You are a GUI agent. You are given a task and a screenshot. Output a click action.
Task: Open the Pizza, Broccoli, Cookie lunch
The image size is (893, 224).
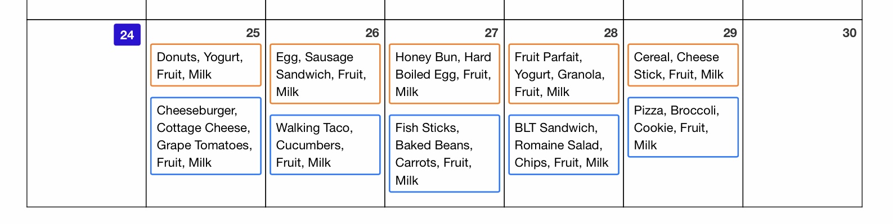683,127
